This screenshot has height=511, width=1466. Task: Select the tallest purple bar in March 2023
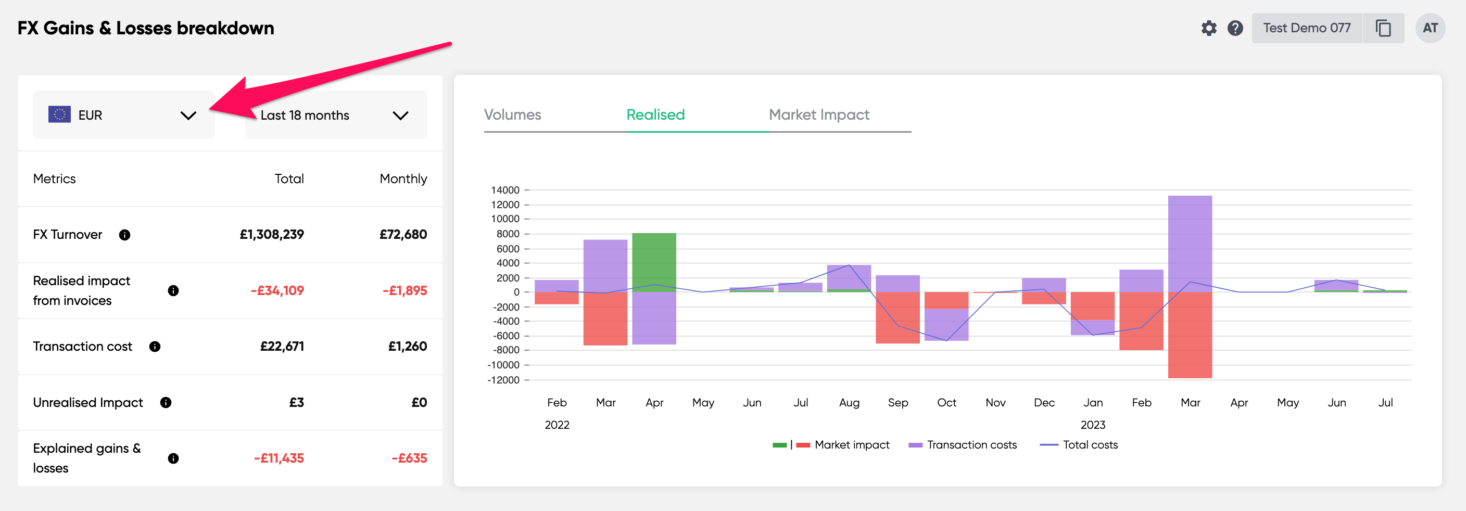pos(1190,245)
